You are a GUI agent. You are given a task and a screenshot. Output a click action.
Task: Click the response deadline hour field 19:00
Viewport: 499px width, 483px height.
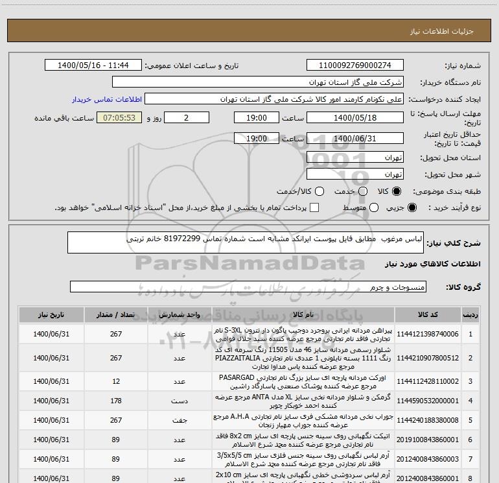[x=257, y=118]
